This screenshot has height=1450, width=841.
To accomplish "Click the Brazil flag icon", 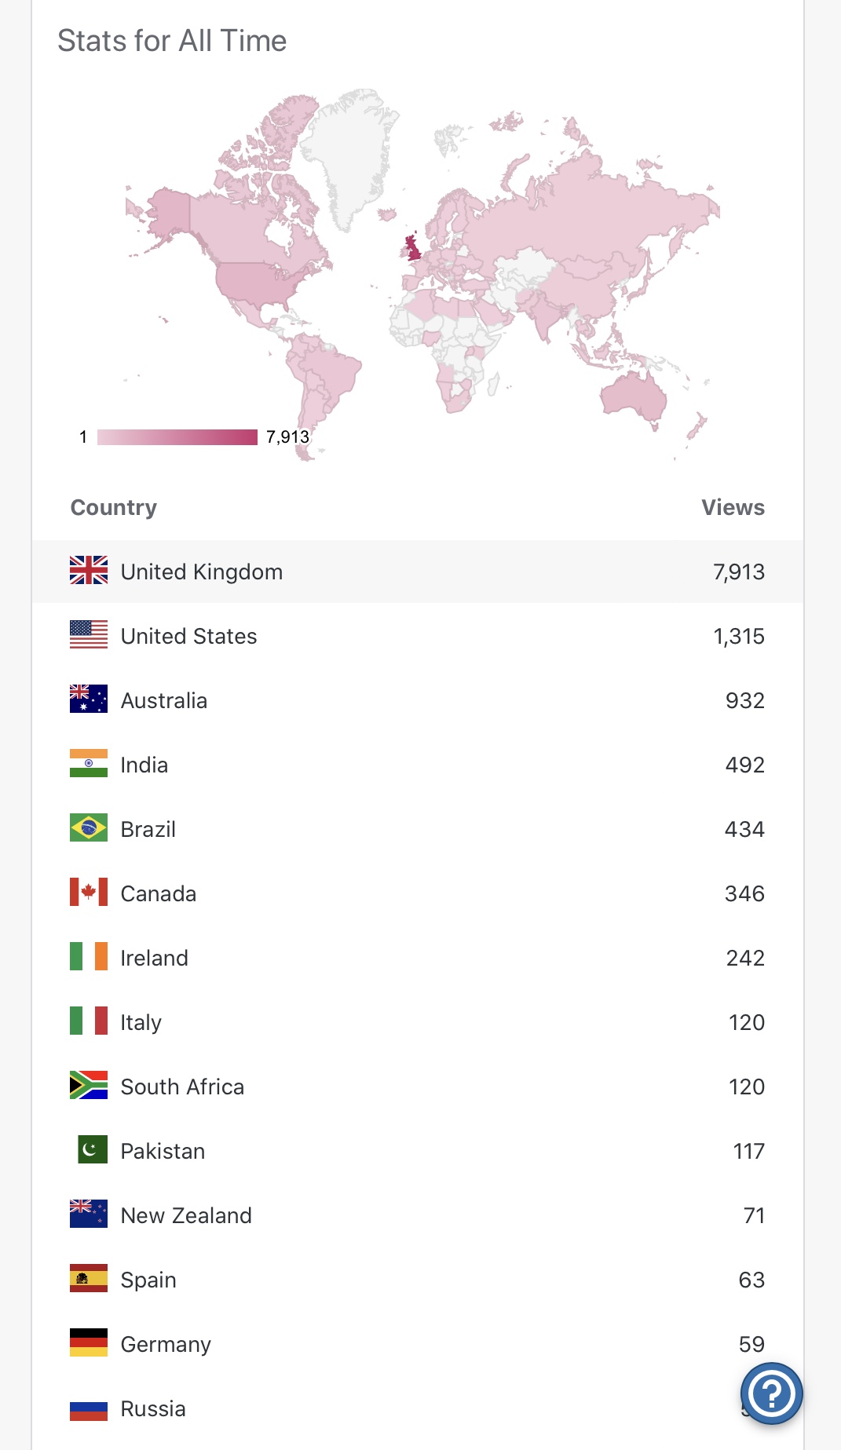I will click(89, 827).
